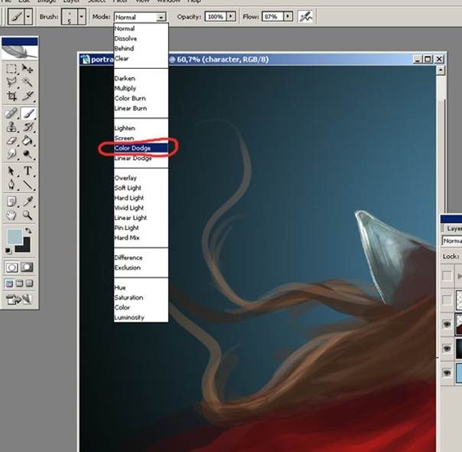
Task: Toggle visibility of light blue bottom layer
Action: 447,372
